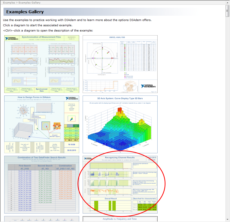230x222 pixels.
Task: Click the Examples breadcrumb link
Action: tap(9, 3)
